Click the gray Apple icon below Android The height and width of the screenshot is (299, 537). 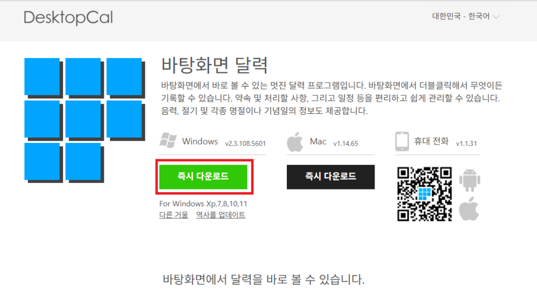469,209
